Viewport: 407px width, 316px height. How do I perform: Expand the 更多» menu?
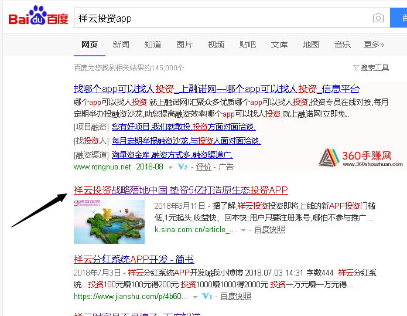(x=374, y=45)
